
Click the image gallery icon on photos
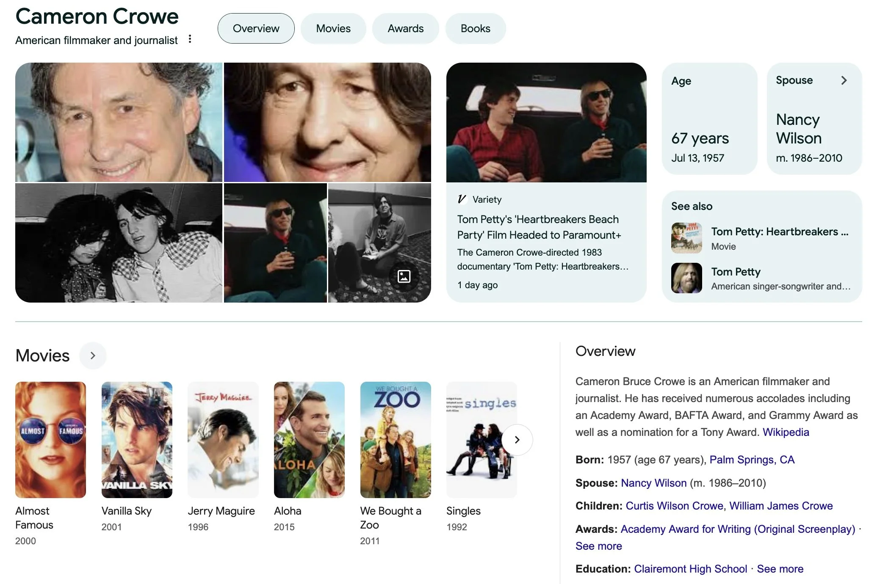(404, 276)
